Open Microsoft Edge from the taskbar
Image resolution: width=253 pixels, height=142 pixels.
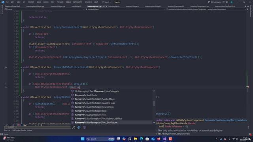[x=142, y=139]
